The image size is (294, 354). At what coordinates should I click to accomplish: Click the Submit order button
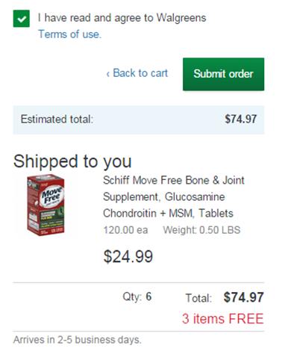[223, 74]
